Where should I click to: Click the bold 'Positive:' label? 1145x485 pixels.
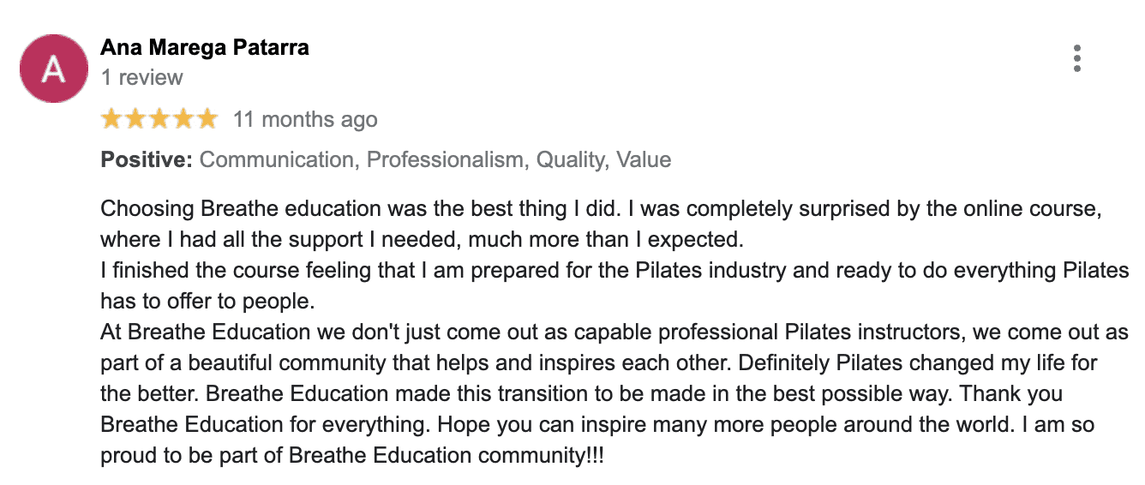pyautogui.click(x=147, y=159)
